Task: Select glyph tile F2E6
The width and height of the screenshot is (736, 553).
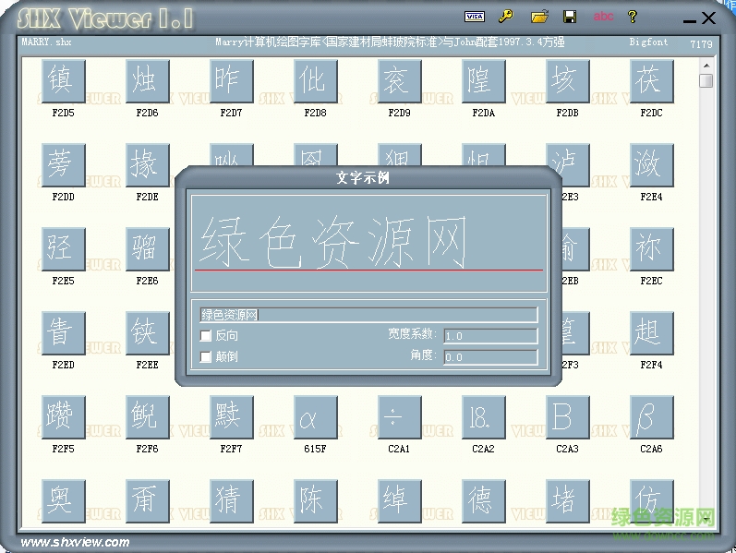Action: coord(147,248)
